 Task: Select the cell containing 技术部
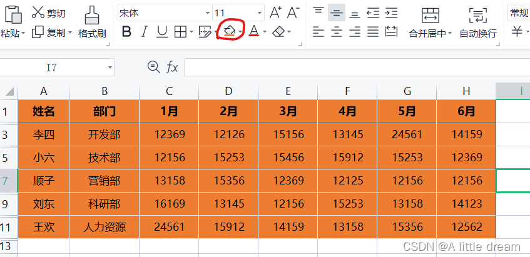point(104,158)
